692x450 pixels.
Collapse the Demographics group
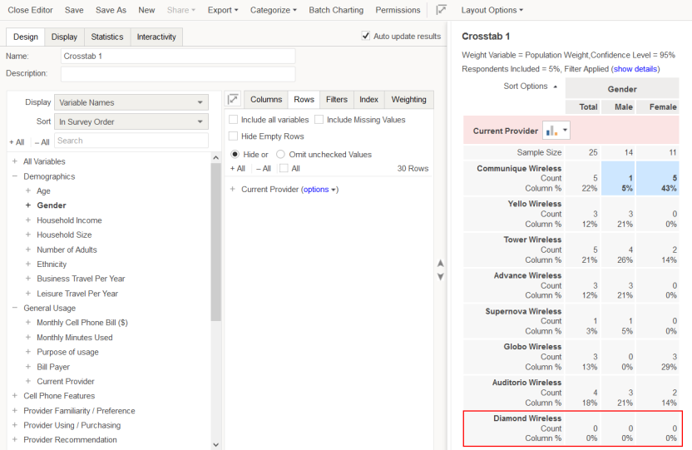15,176
